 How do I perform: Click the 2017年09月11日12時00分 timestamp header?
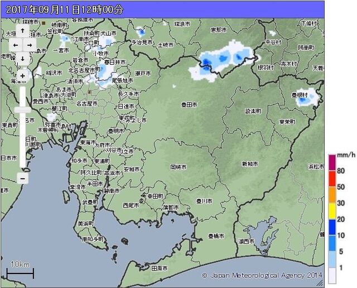[x=64, y=9]
